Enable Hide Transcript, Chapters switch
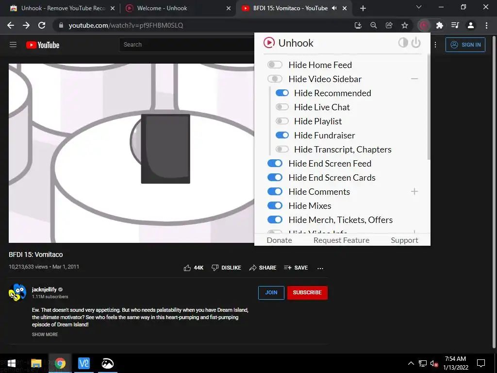This screenshot has height=373, width=497. (282, 149)
